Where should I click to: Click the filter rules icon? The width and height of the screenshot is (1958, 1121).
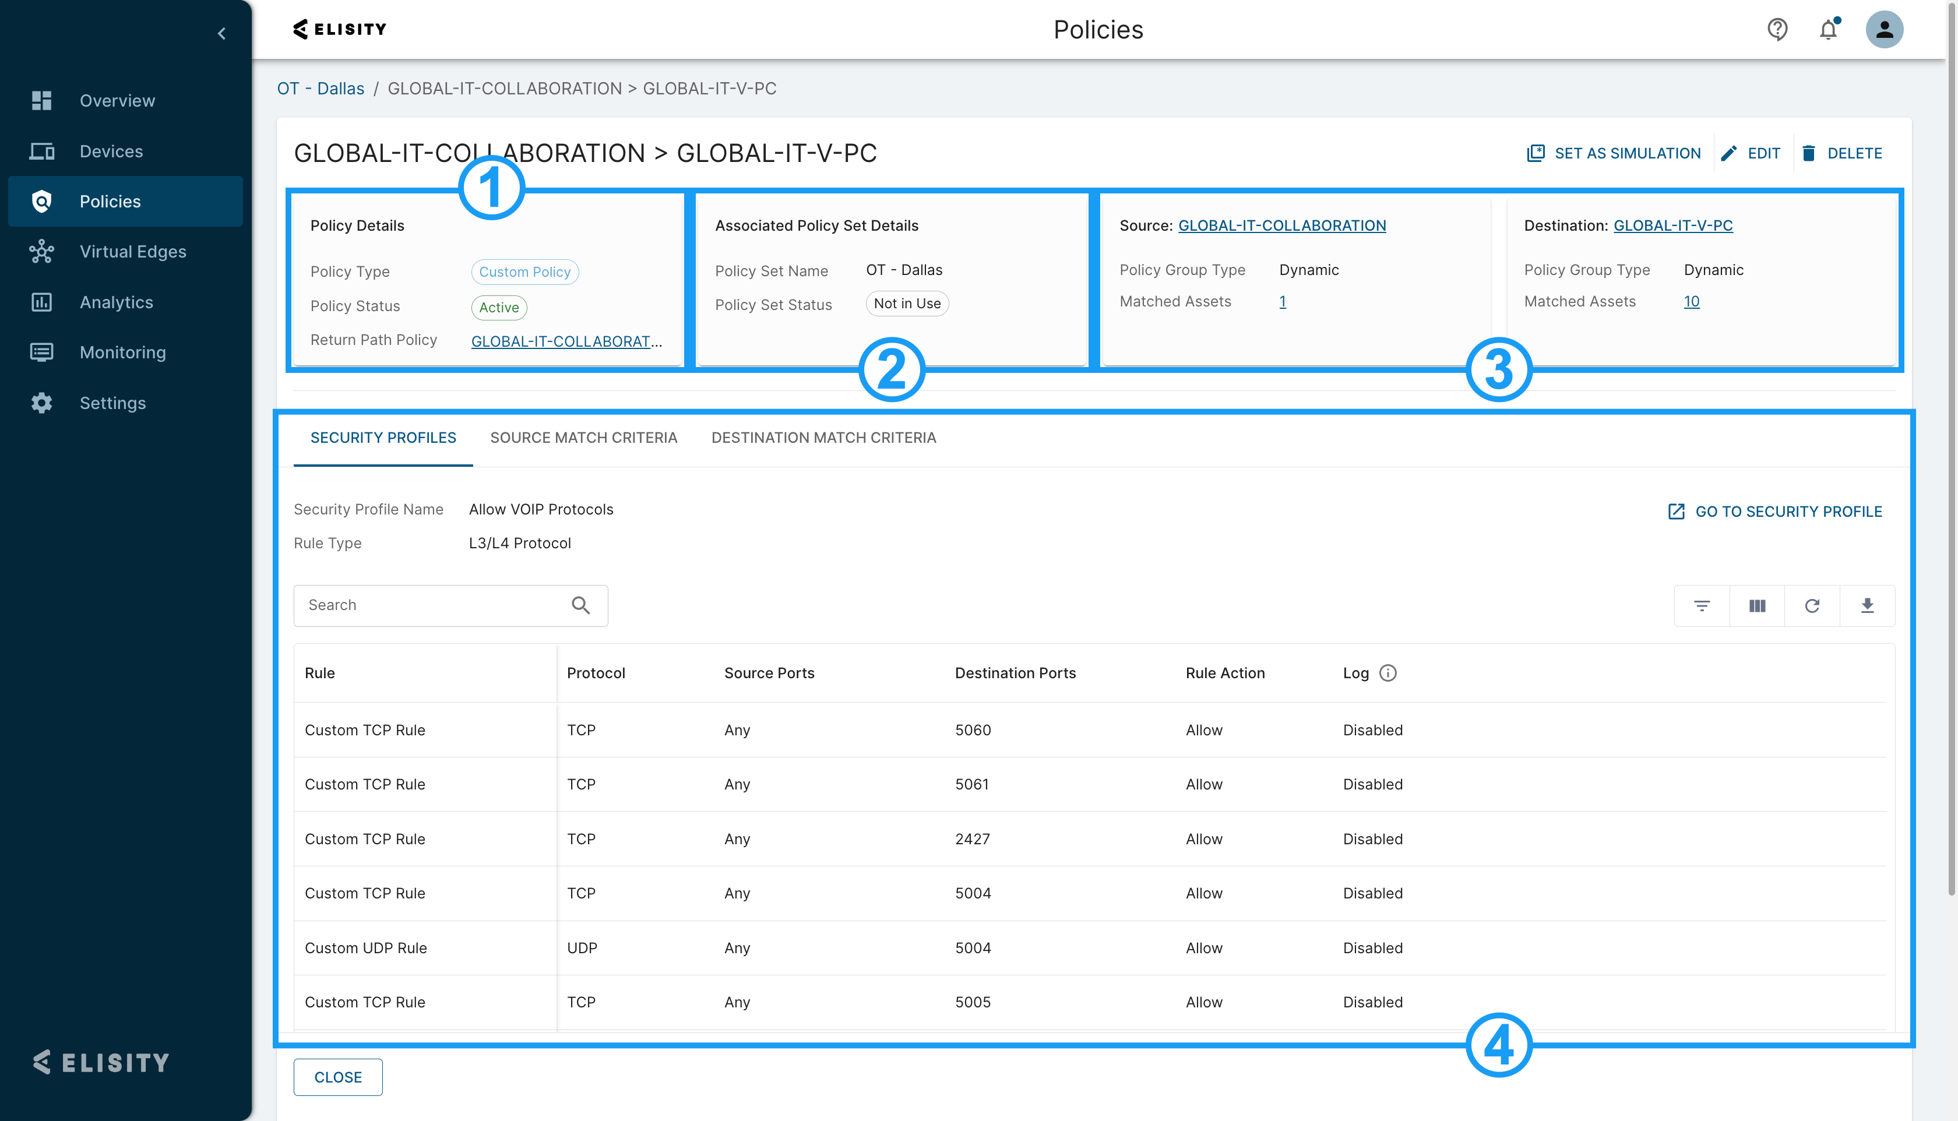pyautogui.click(x=1702, y=606)
